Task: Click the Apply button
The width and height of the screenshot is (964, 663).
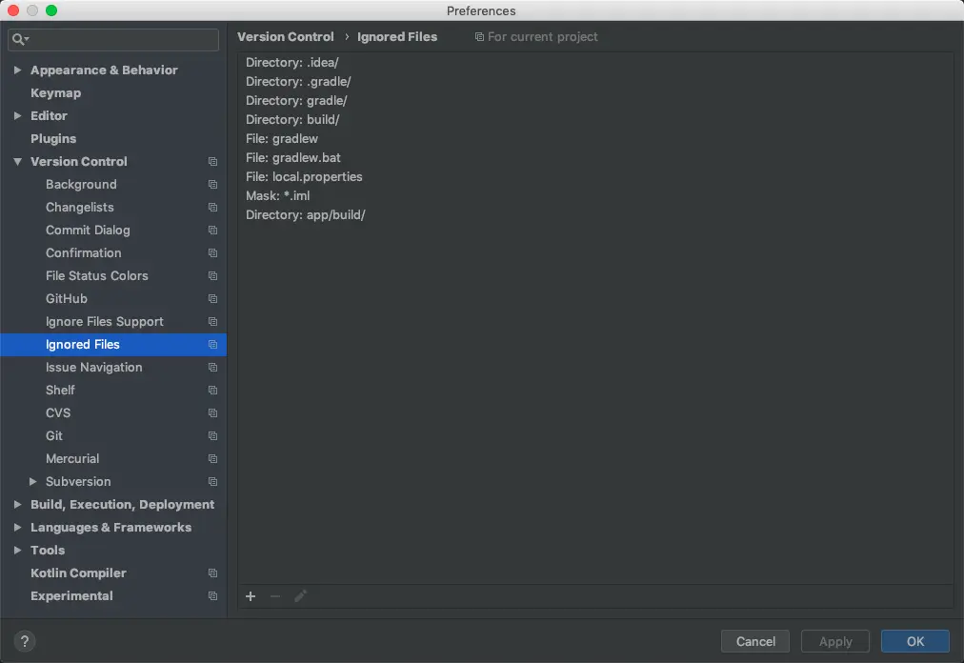Action: (834, 641)
